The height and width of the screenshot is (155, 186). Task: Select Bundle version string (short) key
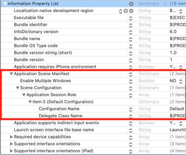(x=43, y=53)
